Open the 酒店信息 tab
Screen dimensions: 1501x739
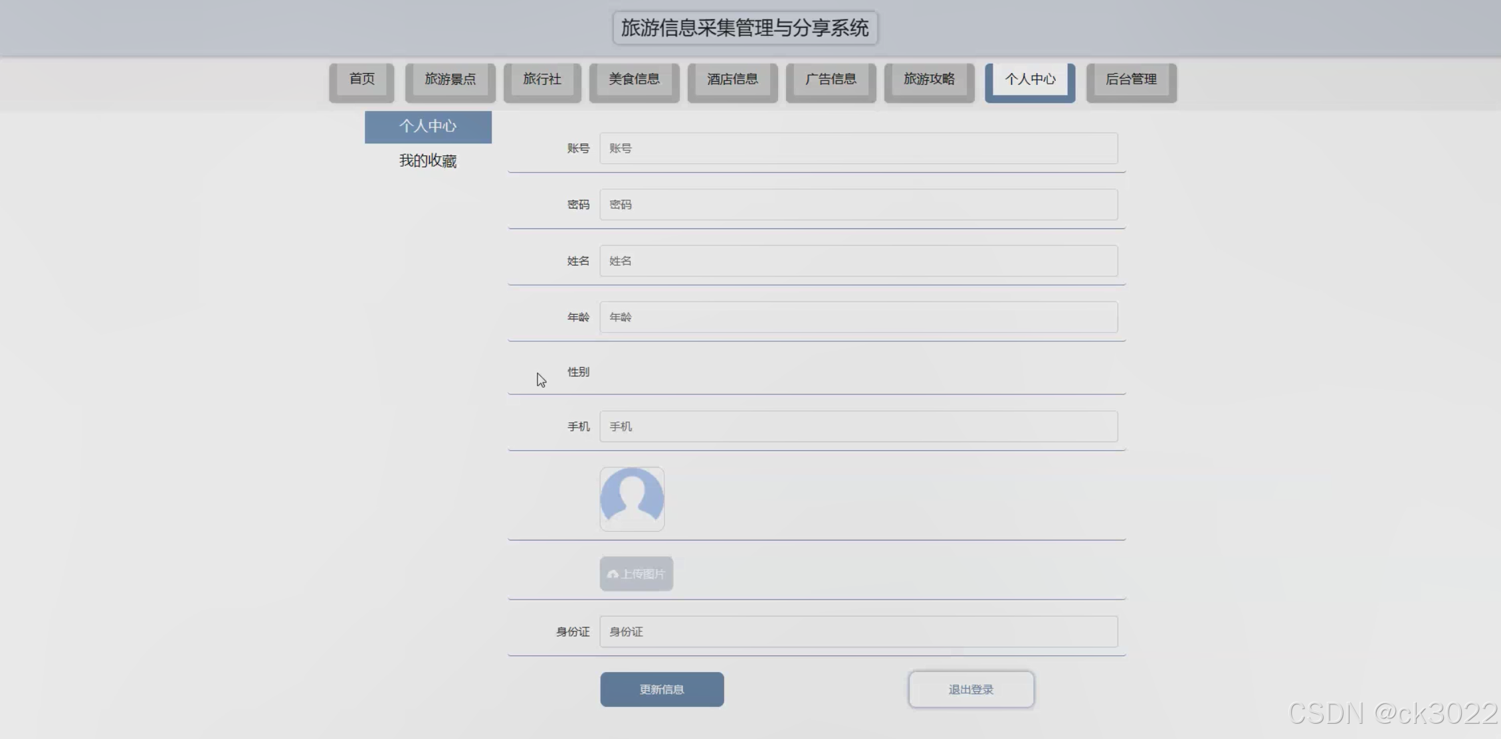coord(732,80)
